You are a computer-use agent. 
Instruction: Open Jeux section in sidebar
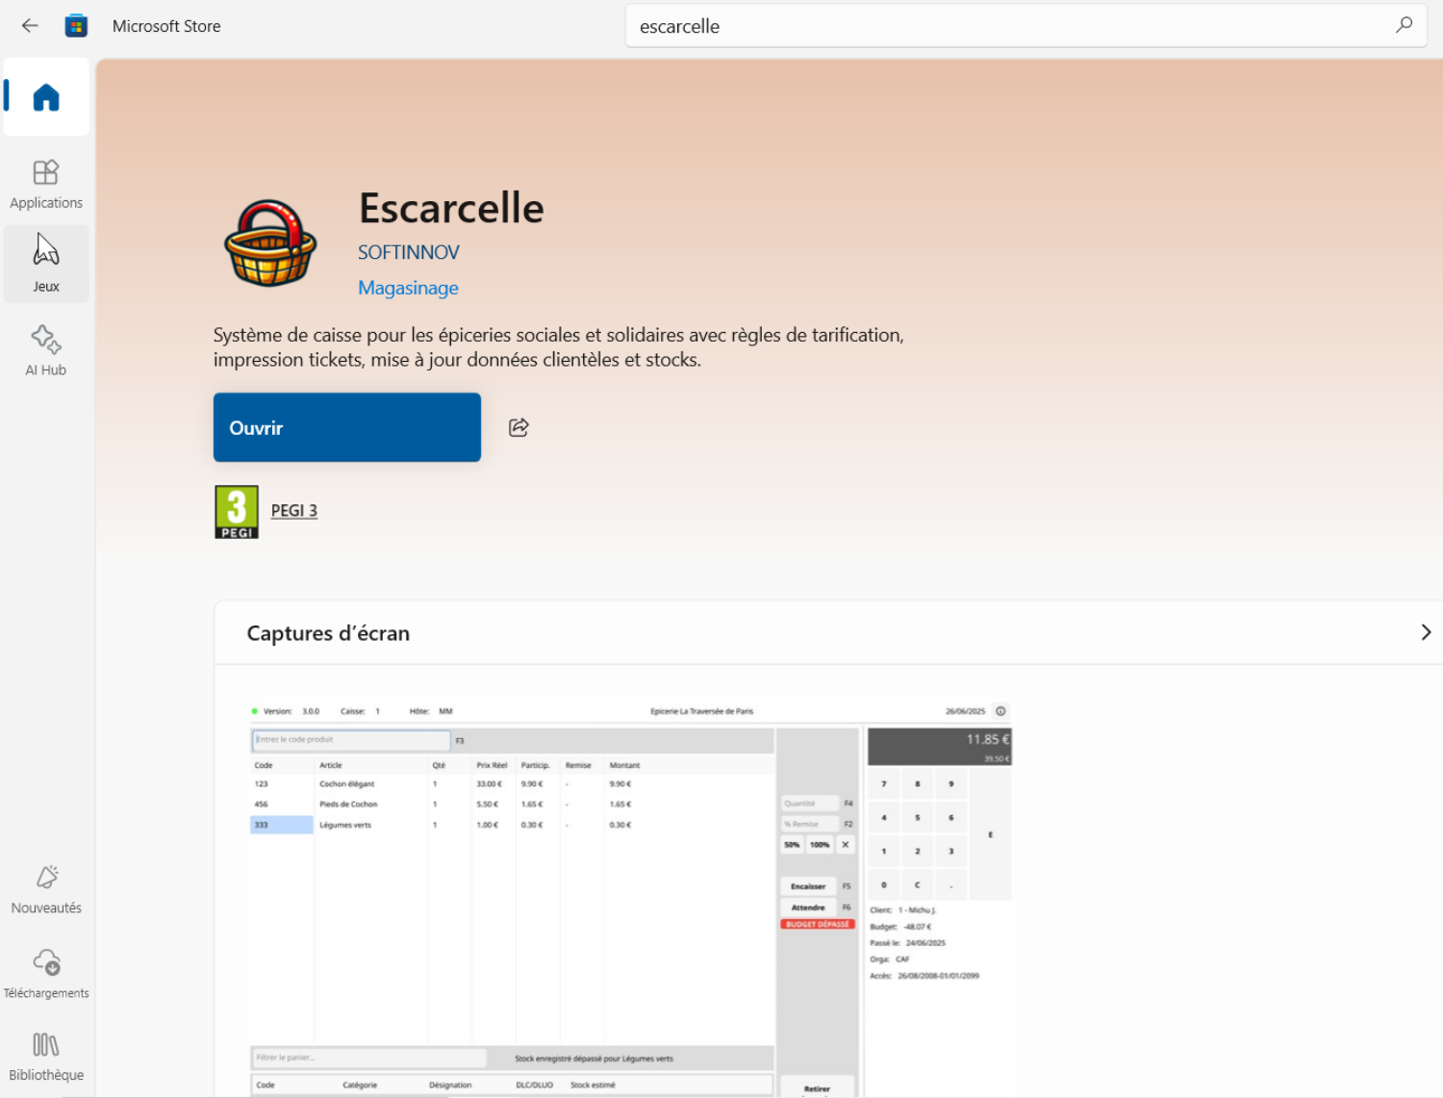[46, 264]
